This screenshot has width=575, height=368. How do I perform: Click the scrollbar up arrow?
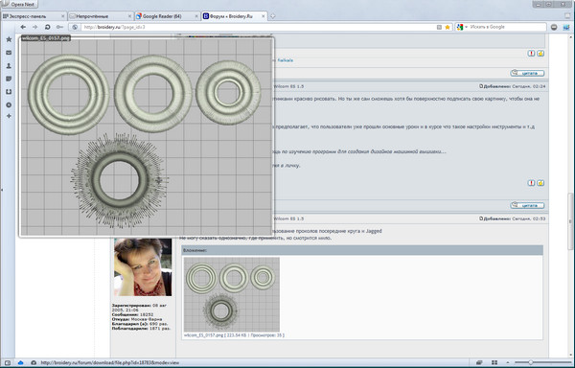point(571,36)
